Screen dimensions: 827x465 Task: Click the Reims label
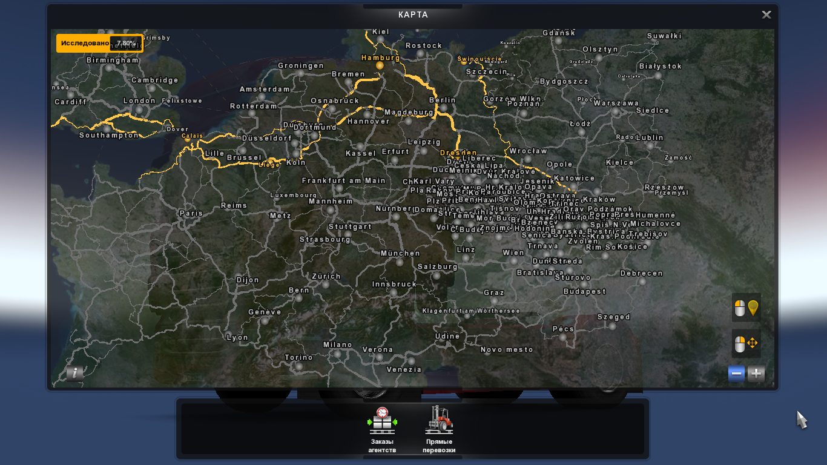234,205
